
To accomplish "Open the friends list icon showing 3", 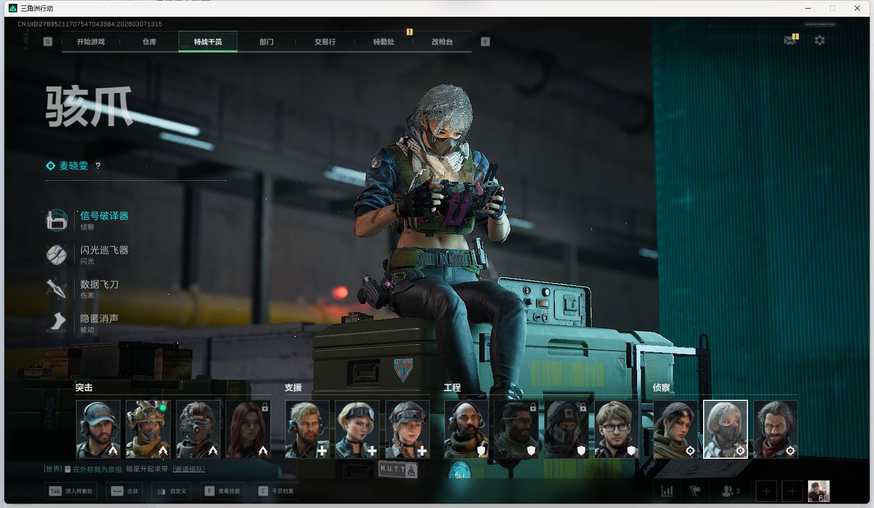I will (731, 491).
